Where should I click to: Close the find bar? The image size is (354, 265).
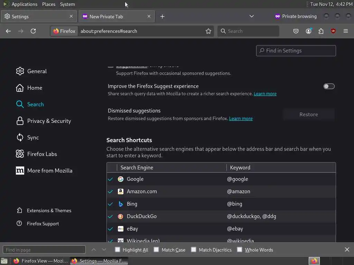click(x=347, y=249)
